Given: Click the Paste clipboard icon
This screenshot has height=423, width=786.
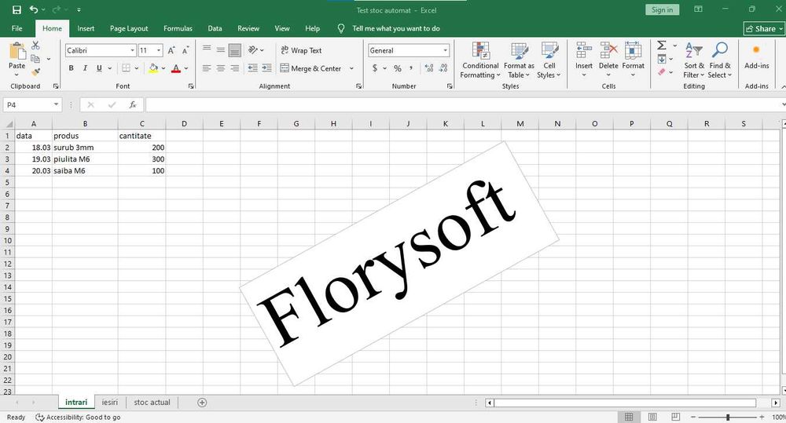Looking at the screenshot, I should [x=17, y=51].
